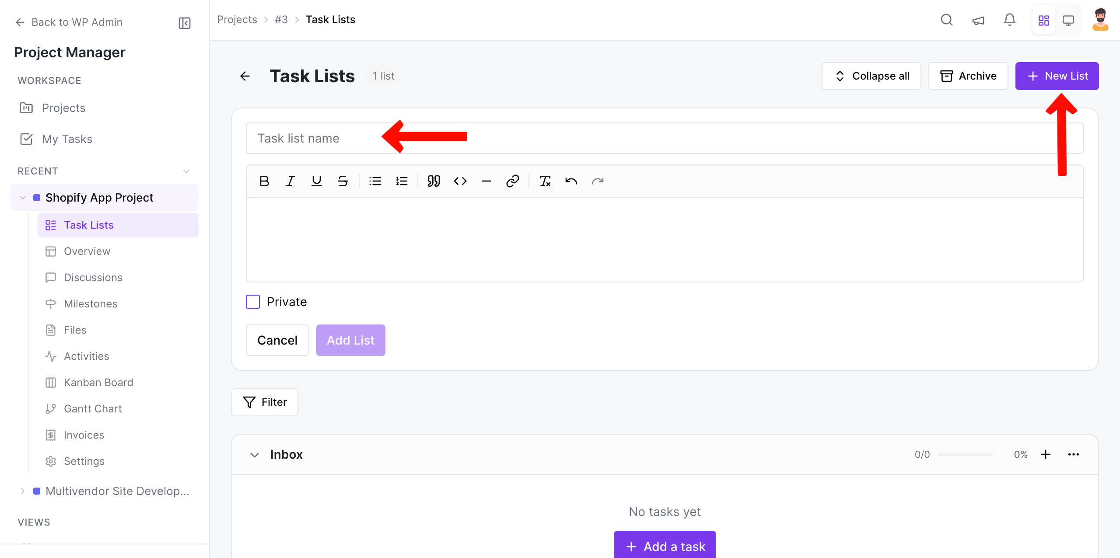The width and height of the screenshot is (1120, 558).
Task: Open the Milestones section
Action: point(90,303)
